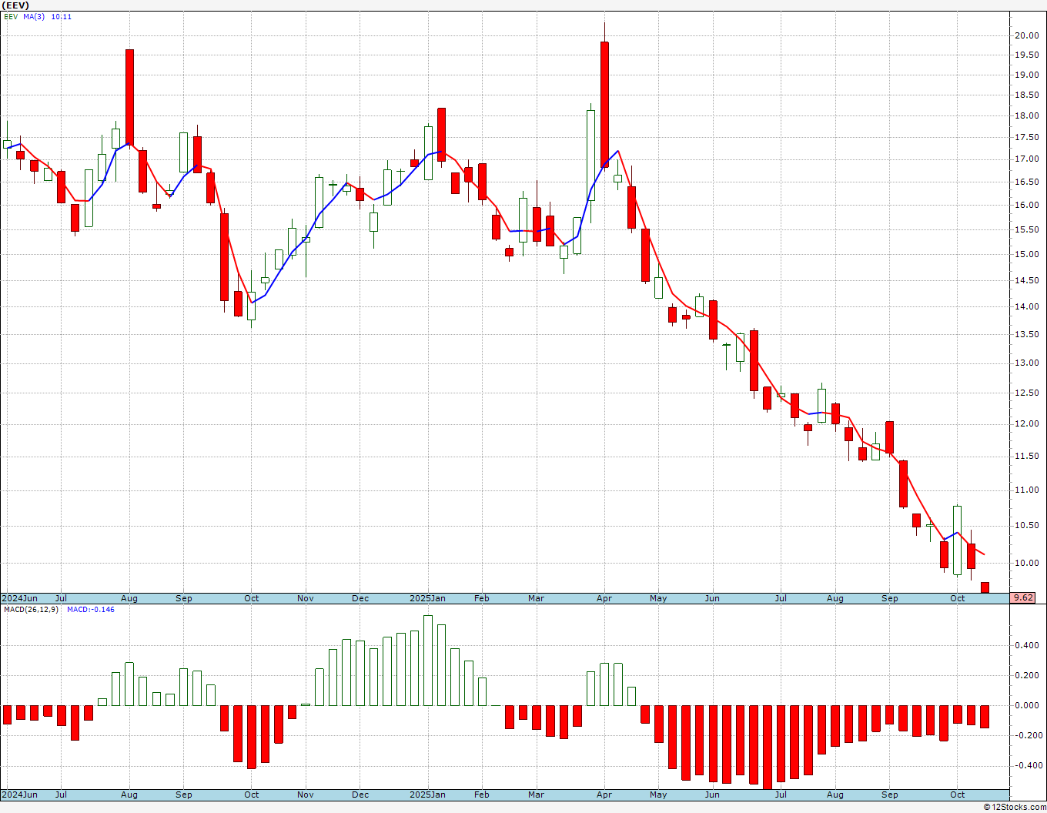Click the 16.00 price axis label

click(x=1026, y=205)
